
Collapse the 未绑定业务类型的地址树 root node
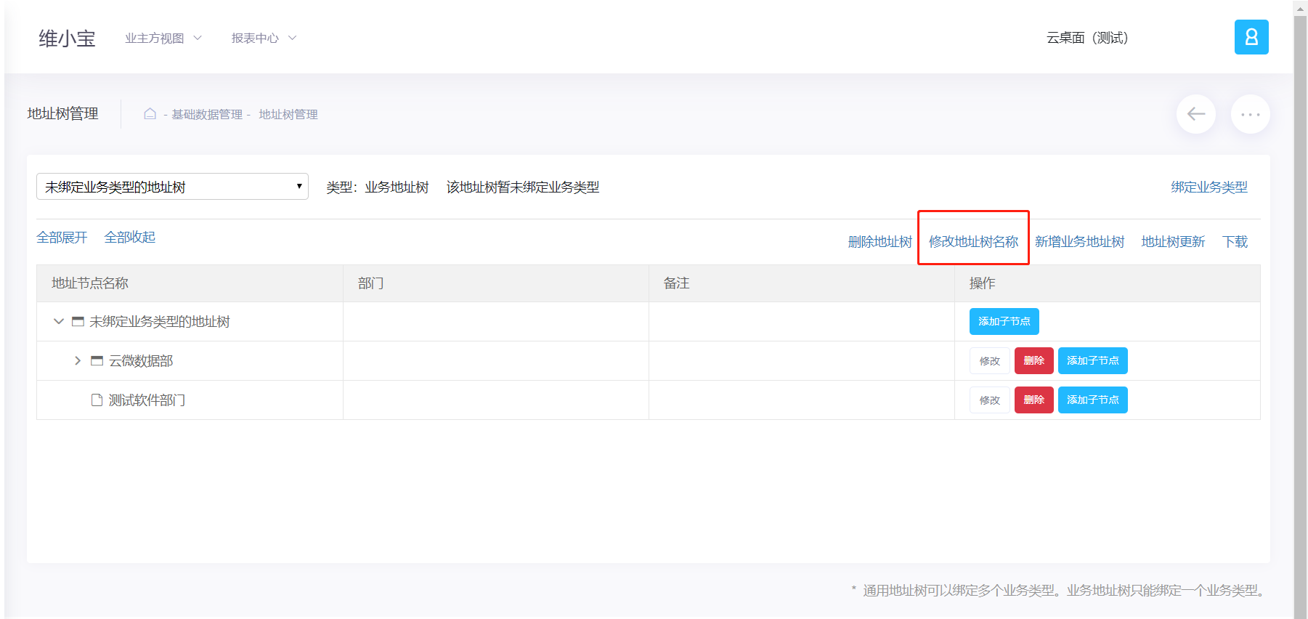click(x=59, y=321)
